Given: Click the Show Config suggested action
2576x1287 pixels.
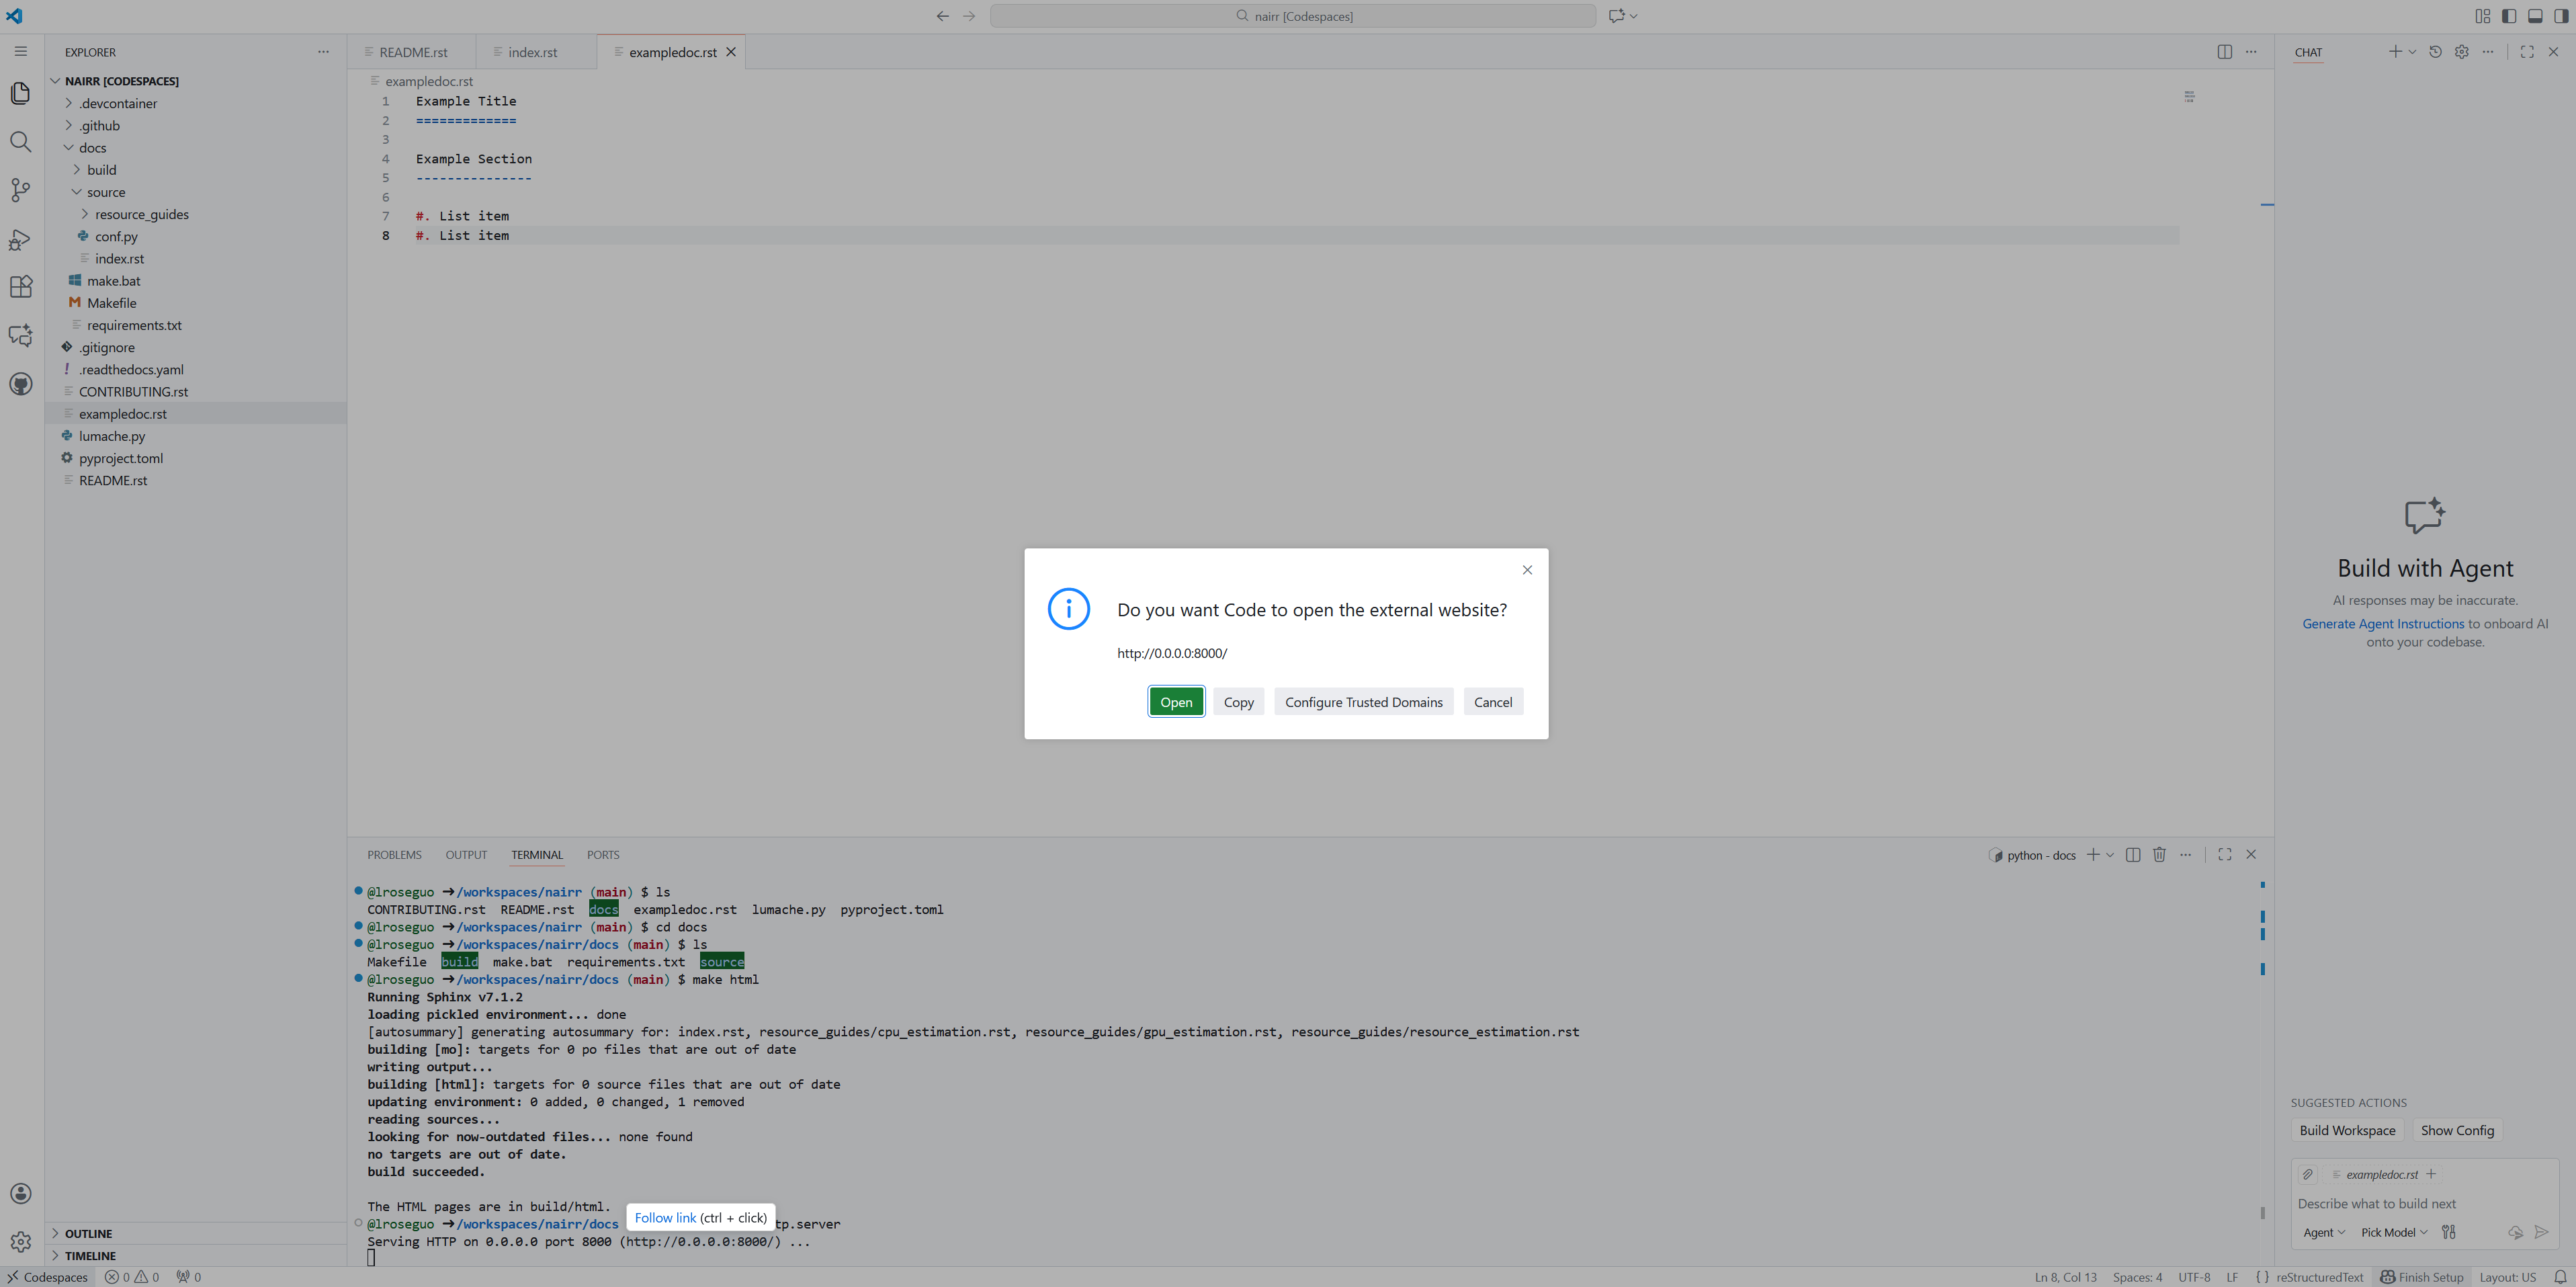Looking at the screenshot, I should (x=2457, y=1130).
